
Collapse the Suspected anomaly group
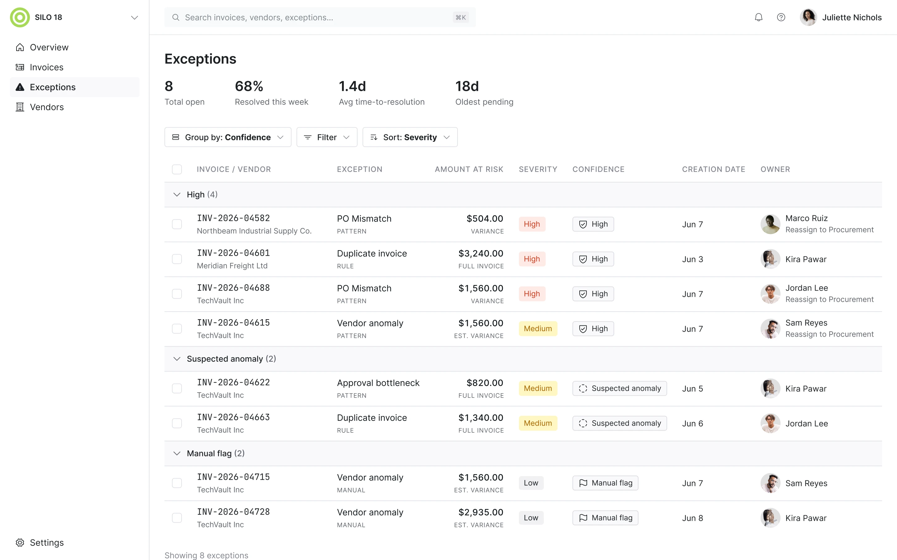click(x=177, y=359)
